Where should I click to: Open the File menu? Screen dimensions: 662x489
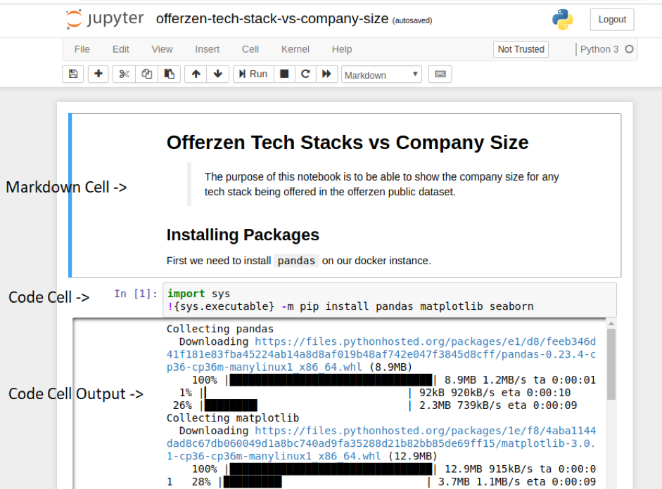pos(82,49)
